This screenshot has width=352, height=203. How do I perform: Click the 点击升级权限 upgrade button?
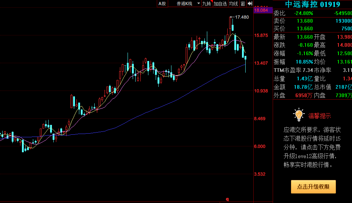click(313, 187)
